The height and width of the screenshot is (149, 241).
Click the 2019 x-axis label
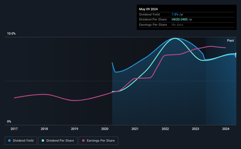tap(75, 129)
